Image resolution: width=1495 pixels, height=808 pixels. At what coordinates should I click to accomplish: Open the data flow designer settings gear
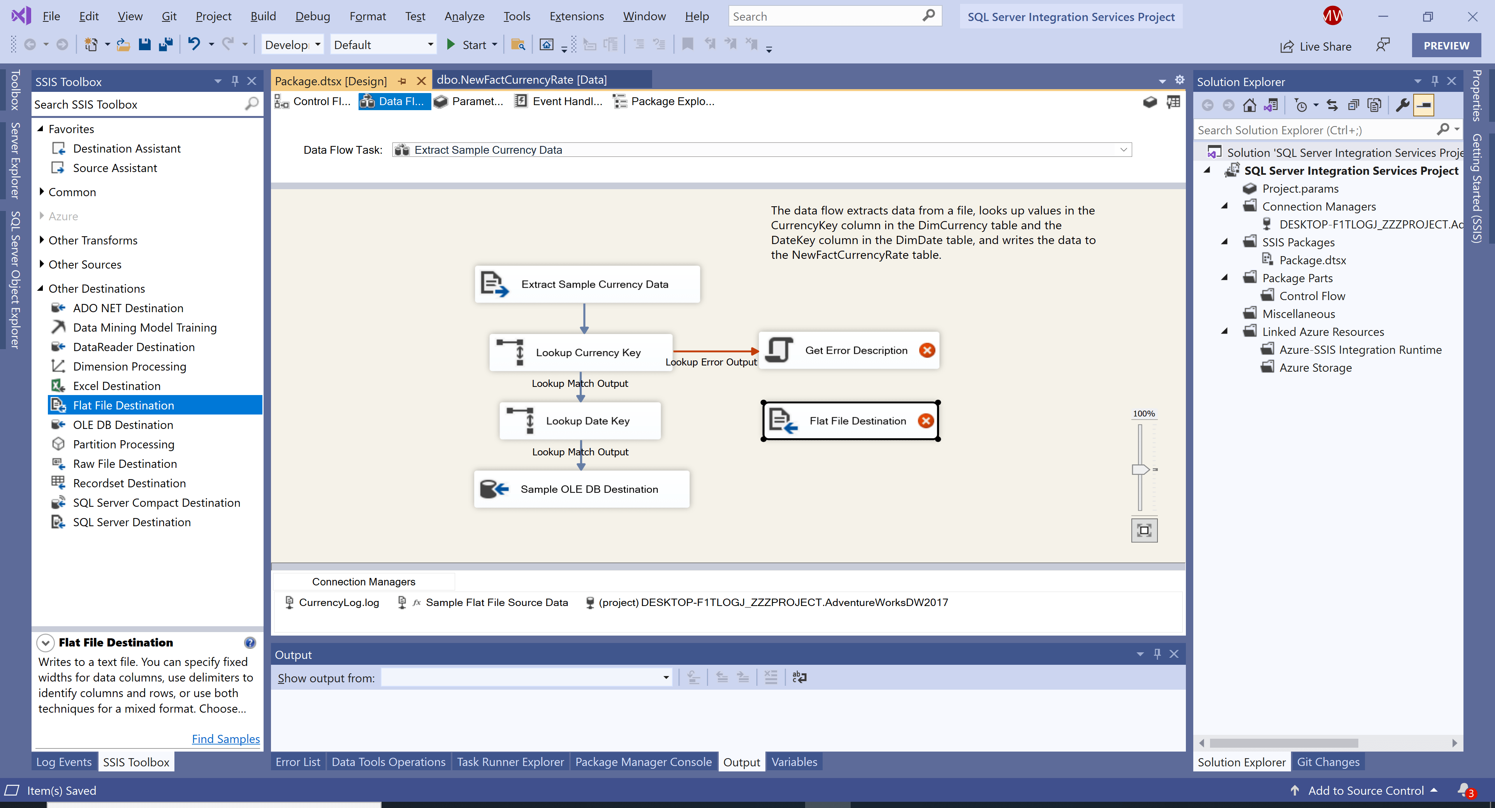coord(1179,81)
